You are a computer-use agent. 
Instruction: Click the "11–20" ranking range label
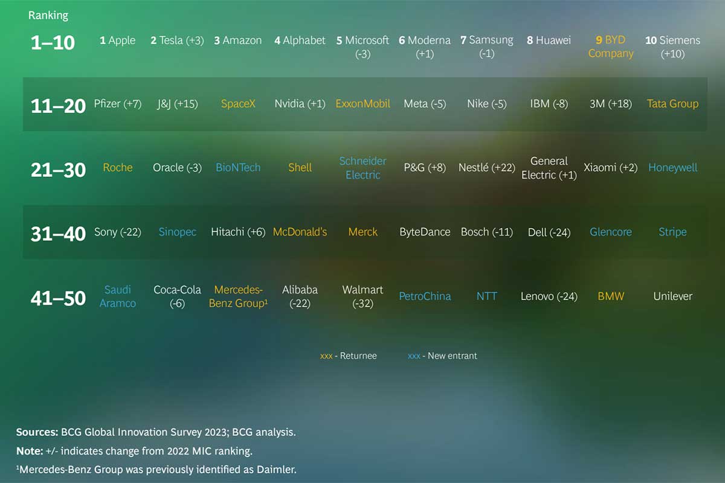tap(58, 106)
